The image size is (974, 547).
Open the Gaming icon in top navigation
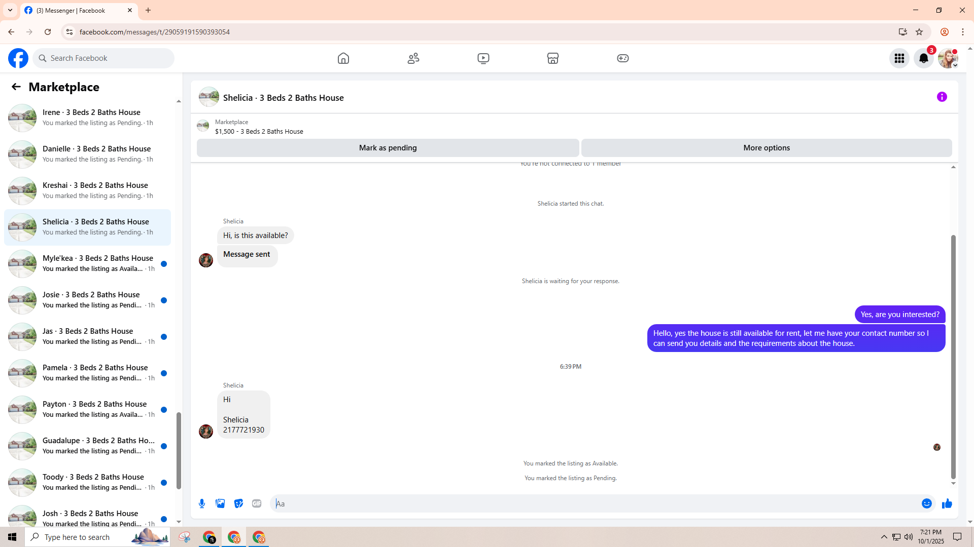point(623,58)
